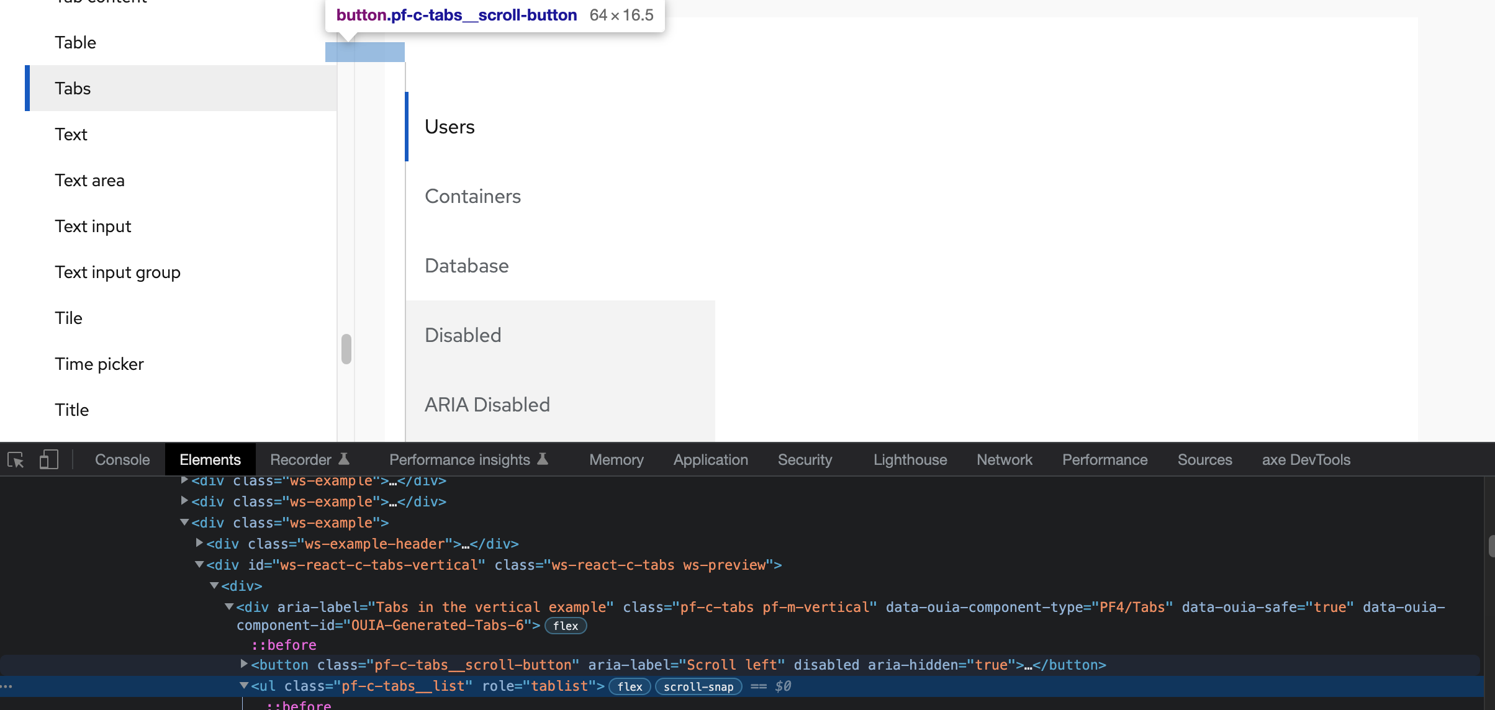Open the Text input group nav link

117,272
